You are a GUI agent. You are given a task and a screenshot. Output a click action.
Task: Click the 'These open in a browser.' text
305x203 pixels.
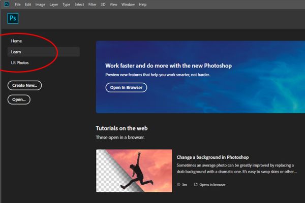pyautogui.click(x=120, y=138)
